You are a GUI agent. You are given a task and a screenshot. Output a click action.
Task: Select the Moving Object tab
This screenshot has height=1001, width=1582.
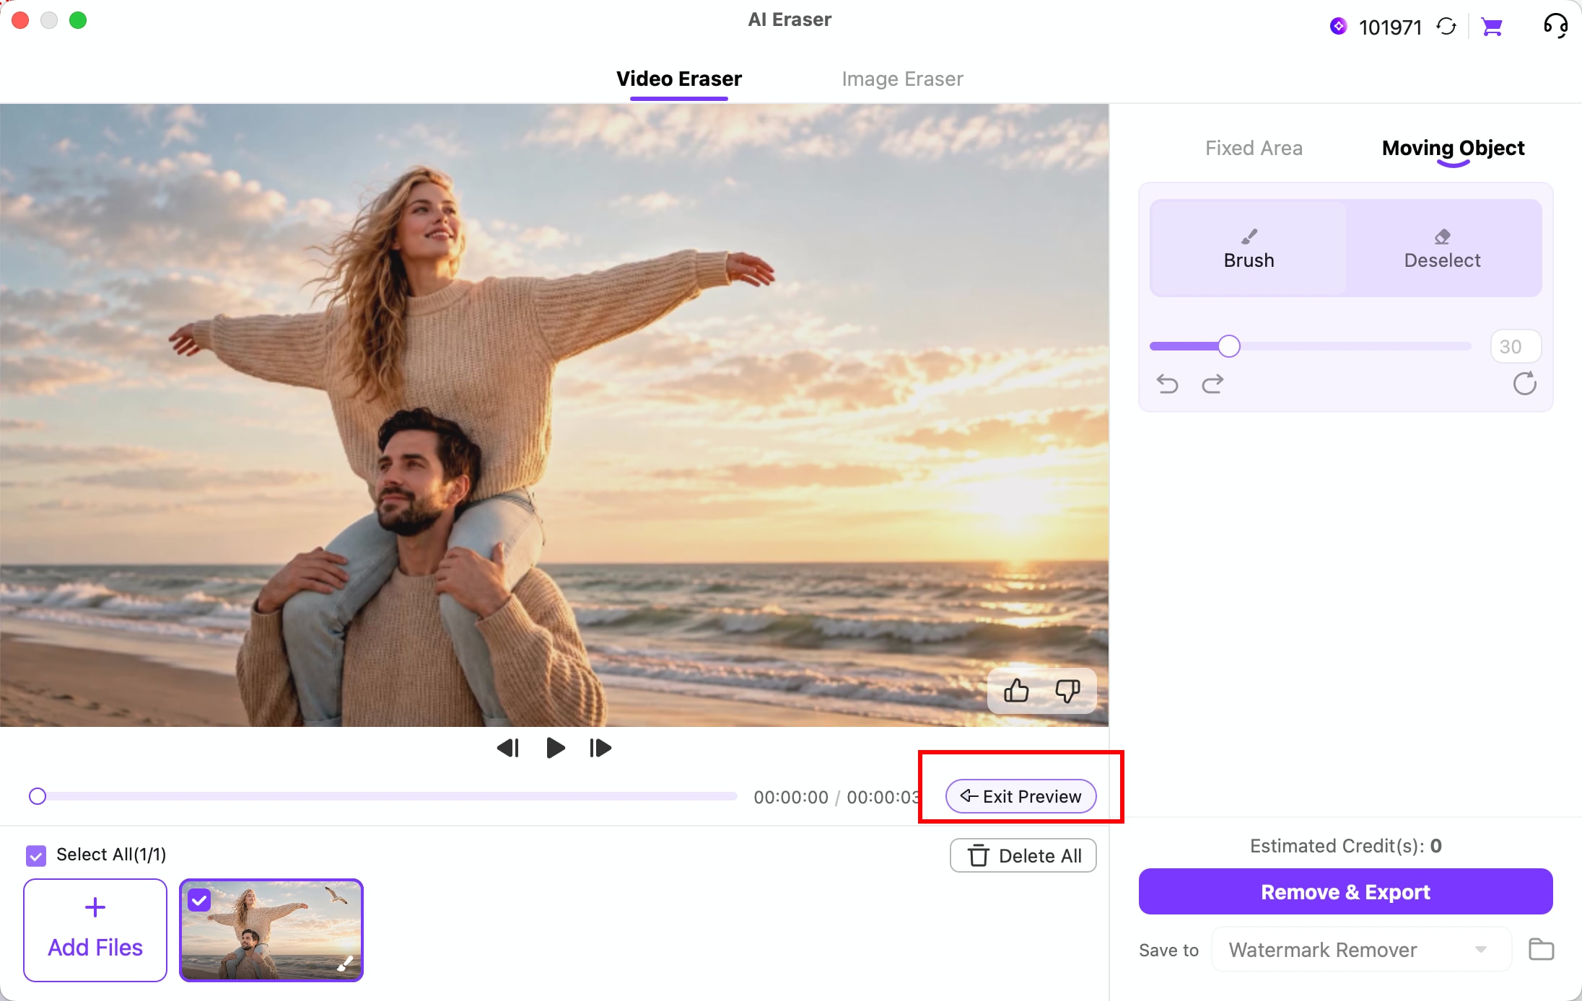[1453, 148]
